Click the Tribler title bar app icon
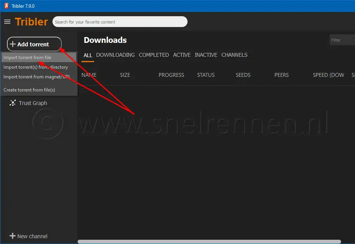Screen dimensions: 355x244 (6, 6)
